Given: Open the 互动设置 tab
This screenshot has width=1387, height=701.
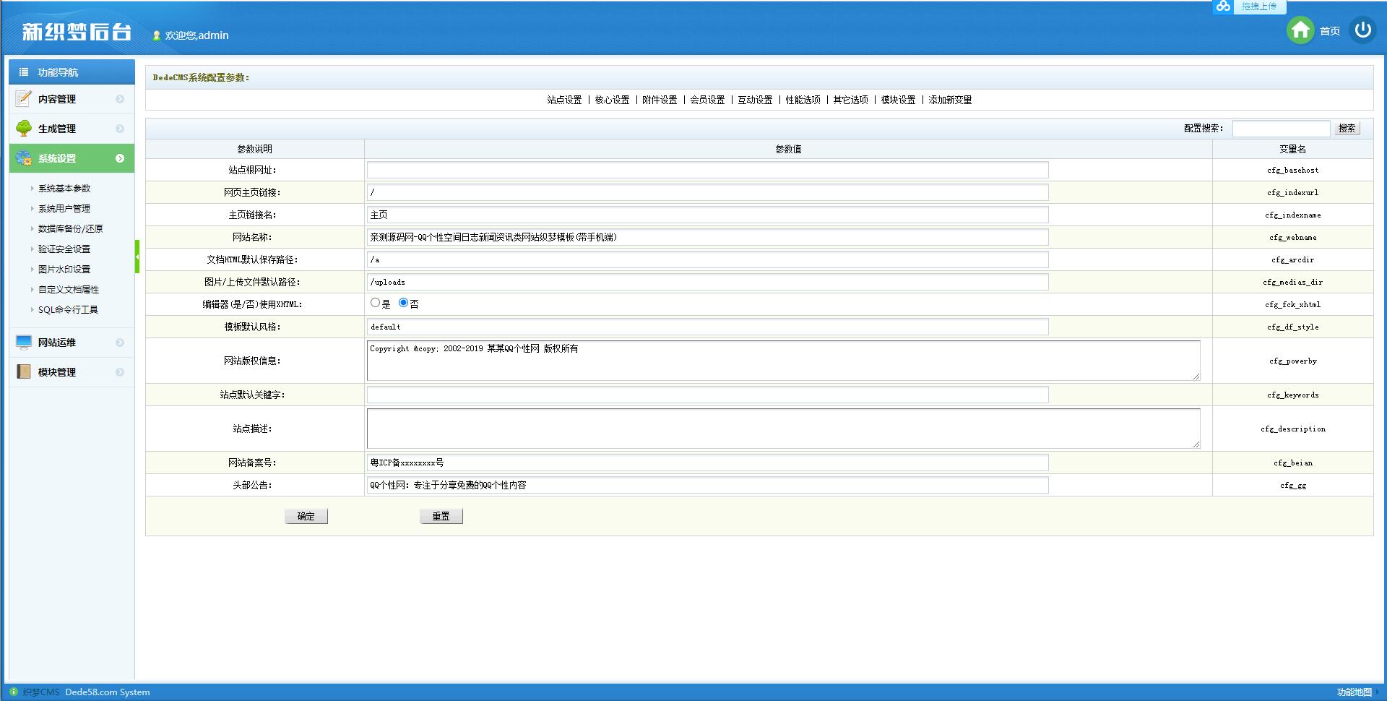Looking at the screenshot, I should tap(755, 100).
